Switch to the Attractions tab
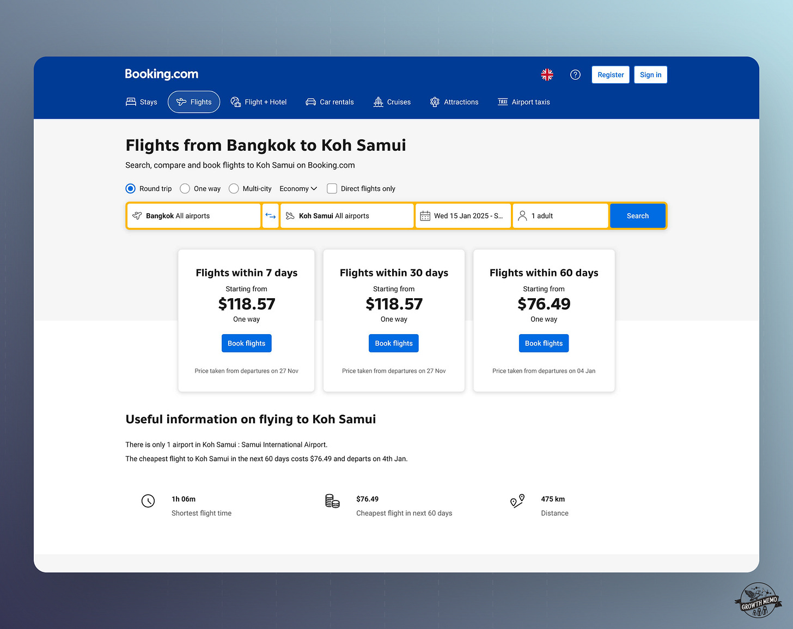This screenshot has width=793, height=629. (x=454, y=102)
